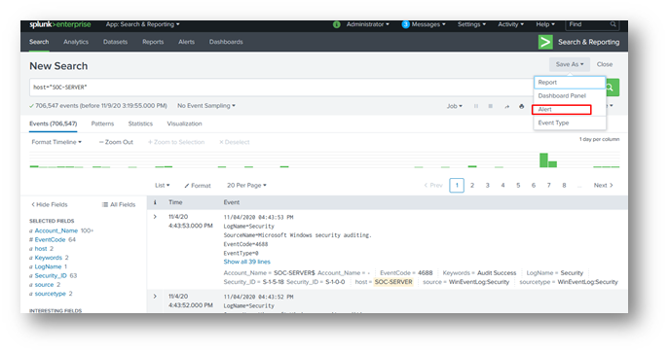
Task: Switch to the Patterns tab
Action: [x=102, y=124]
